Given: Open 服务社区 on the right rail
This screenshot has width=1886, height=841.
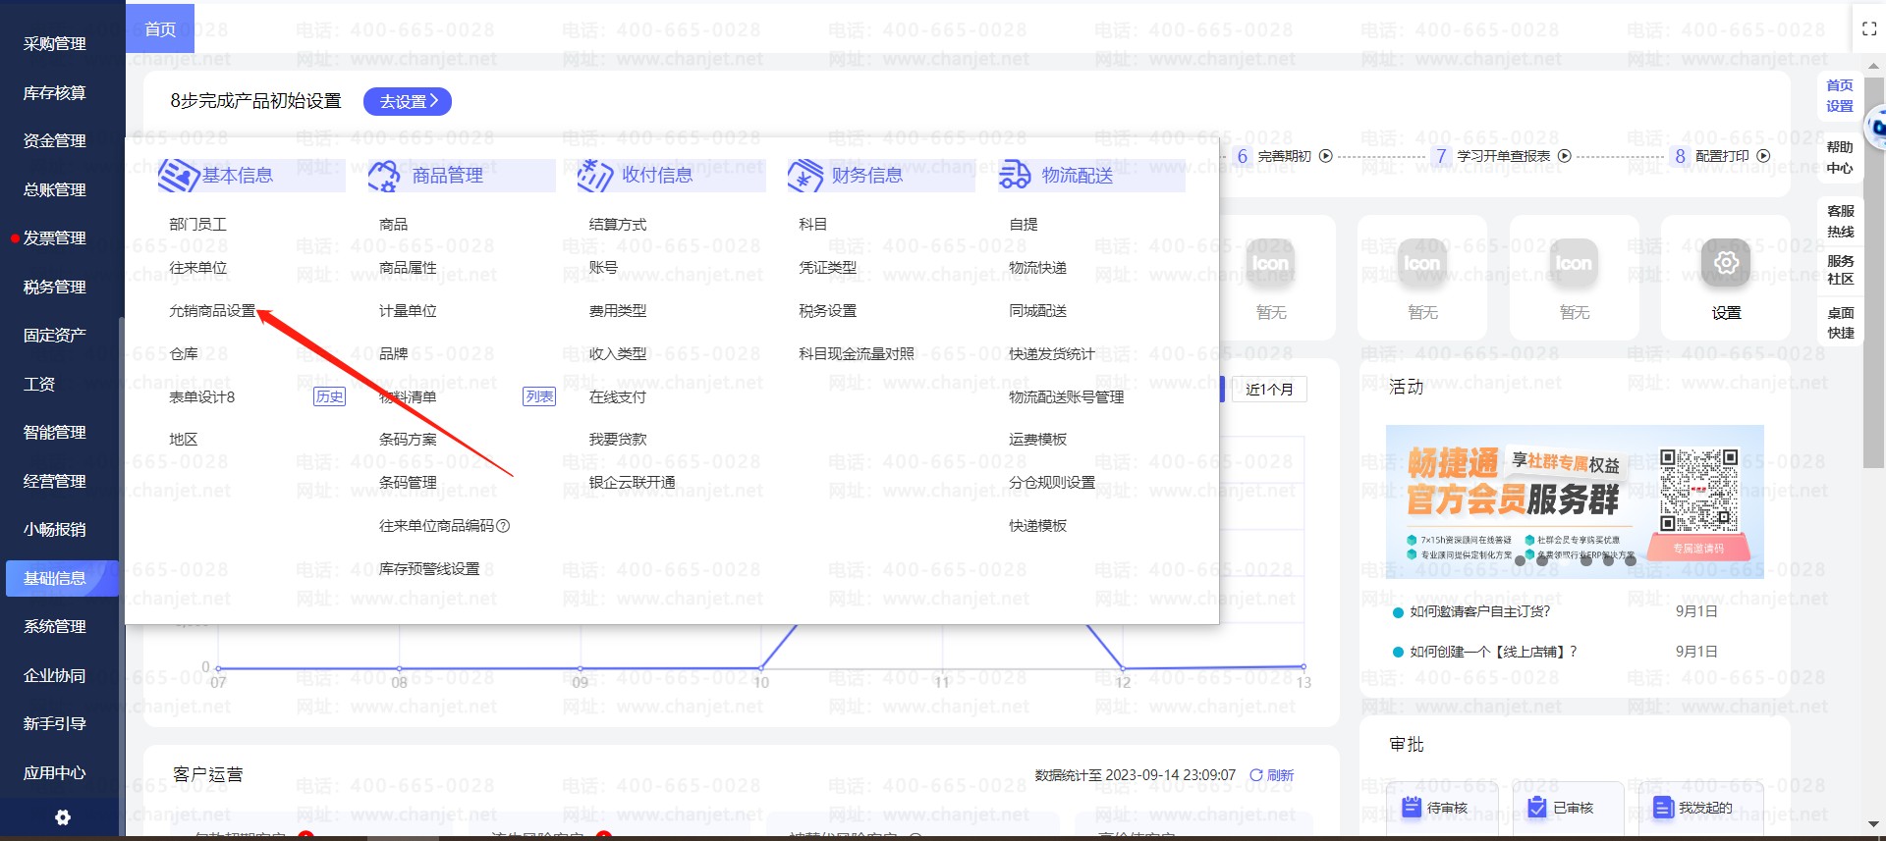Looking at the screenshot, I should click(1840, 270).
